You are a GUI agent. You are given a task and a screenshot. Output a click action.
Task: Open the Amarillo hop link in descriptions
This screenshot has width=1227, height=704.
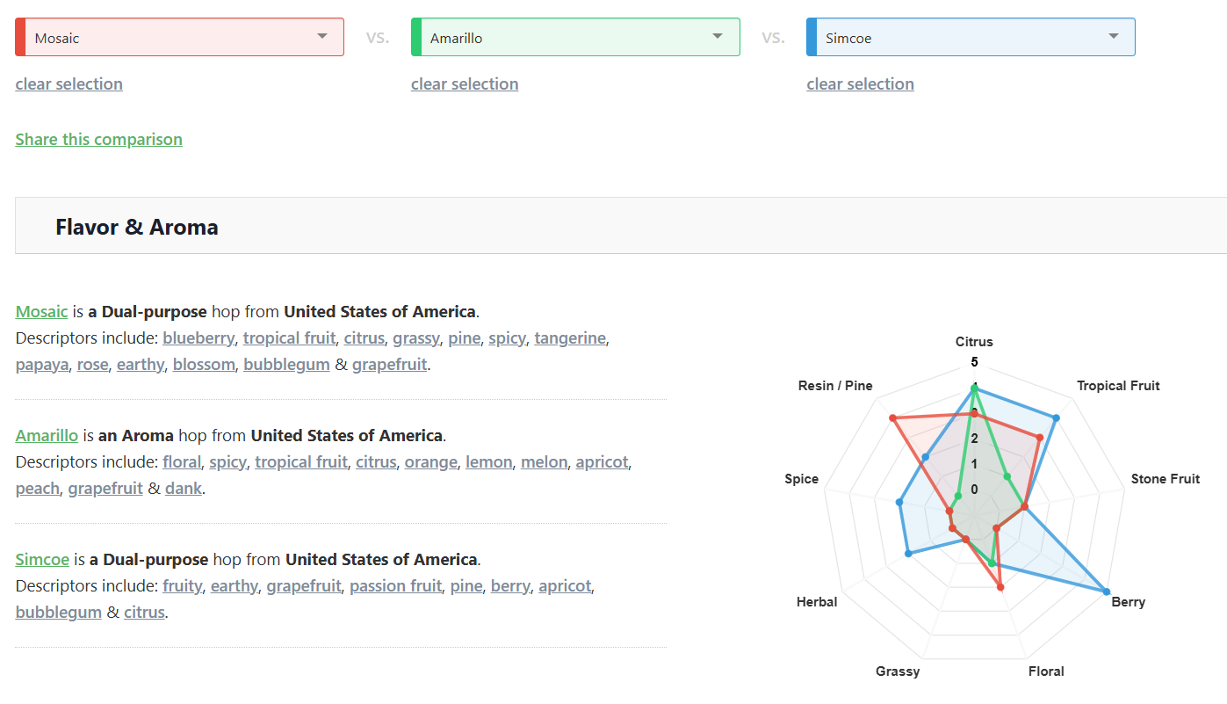click(x=47, y=436)
